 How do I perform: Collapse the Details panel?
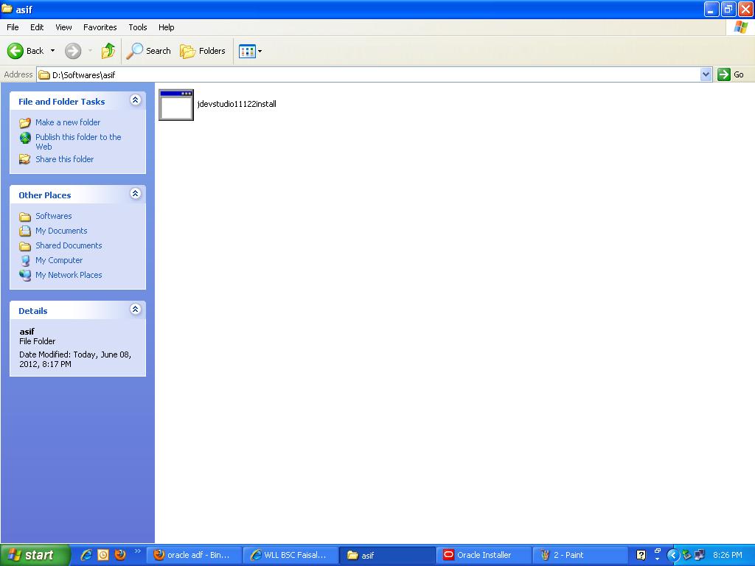(136, 309)
